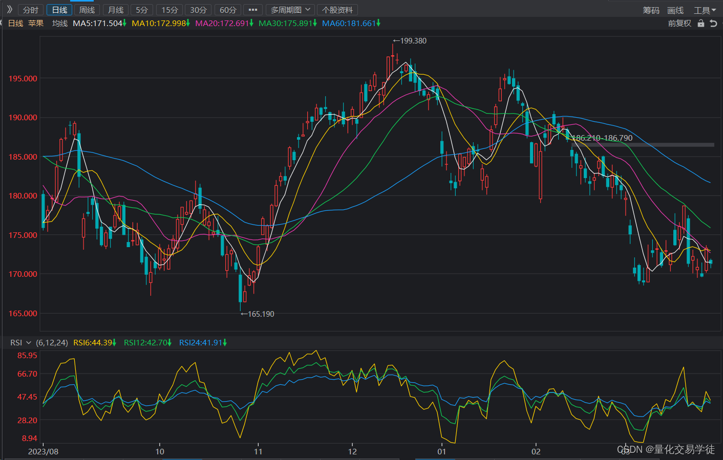Open 个股资料 stock info
Image resolution: width=723 pixels, height=460 pixels.
337,10
